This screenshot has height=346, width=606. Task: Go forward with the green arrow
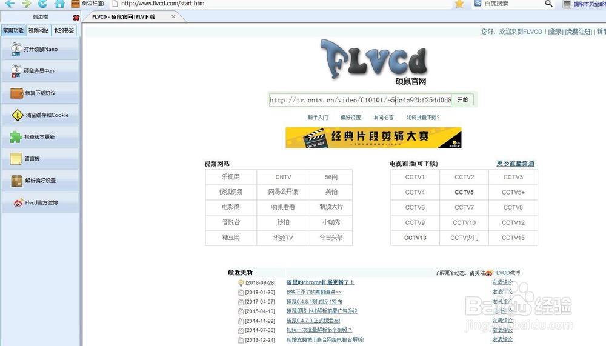26,4
